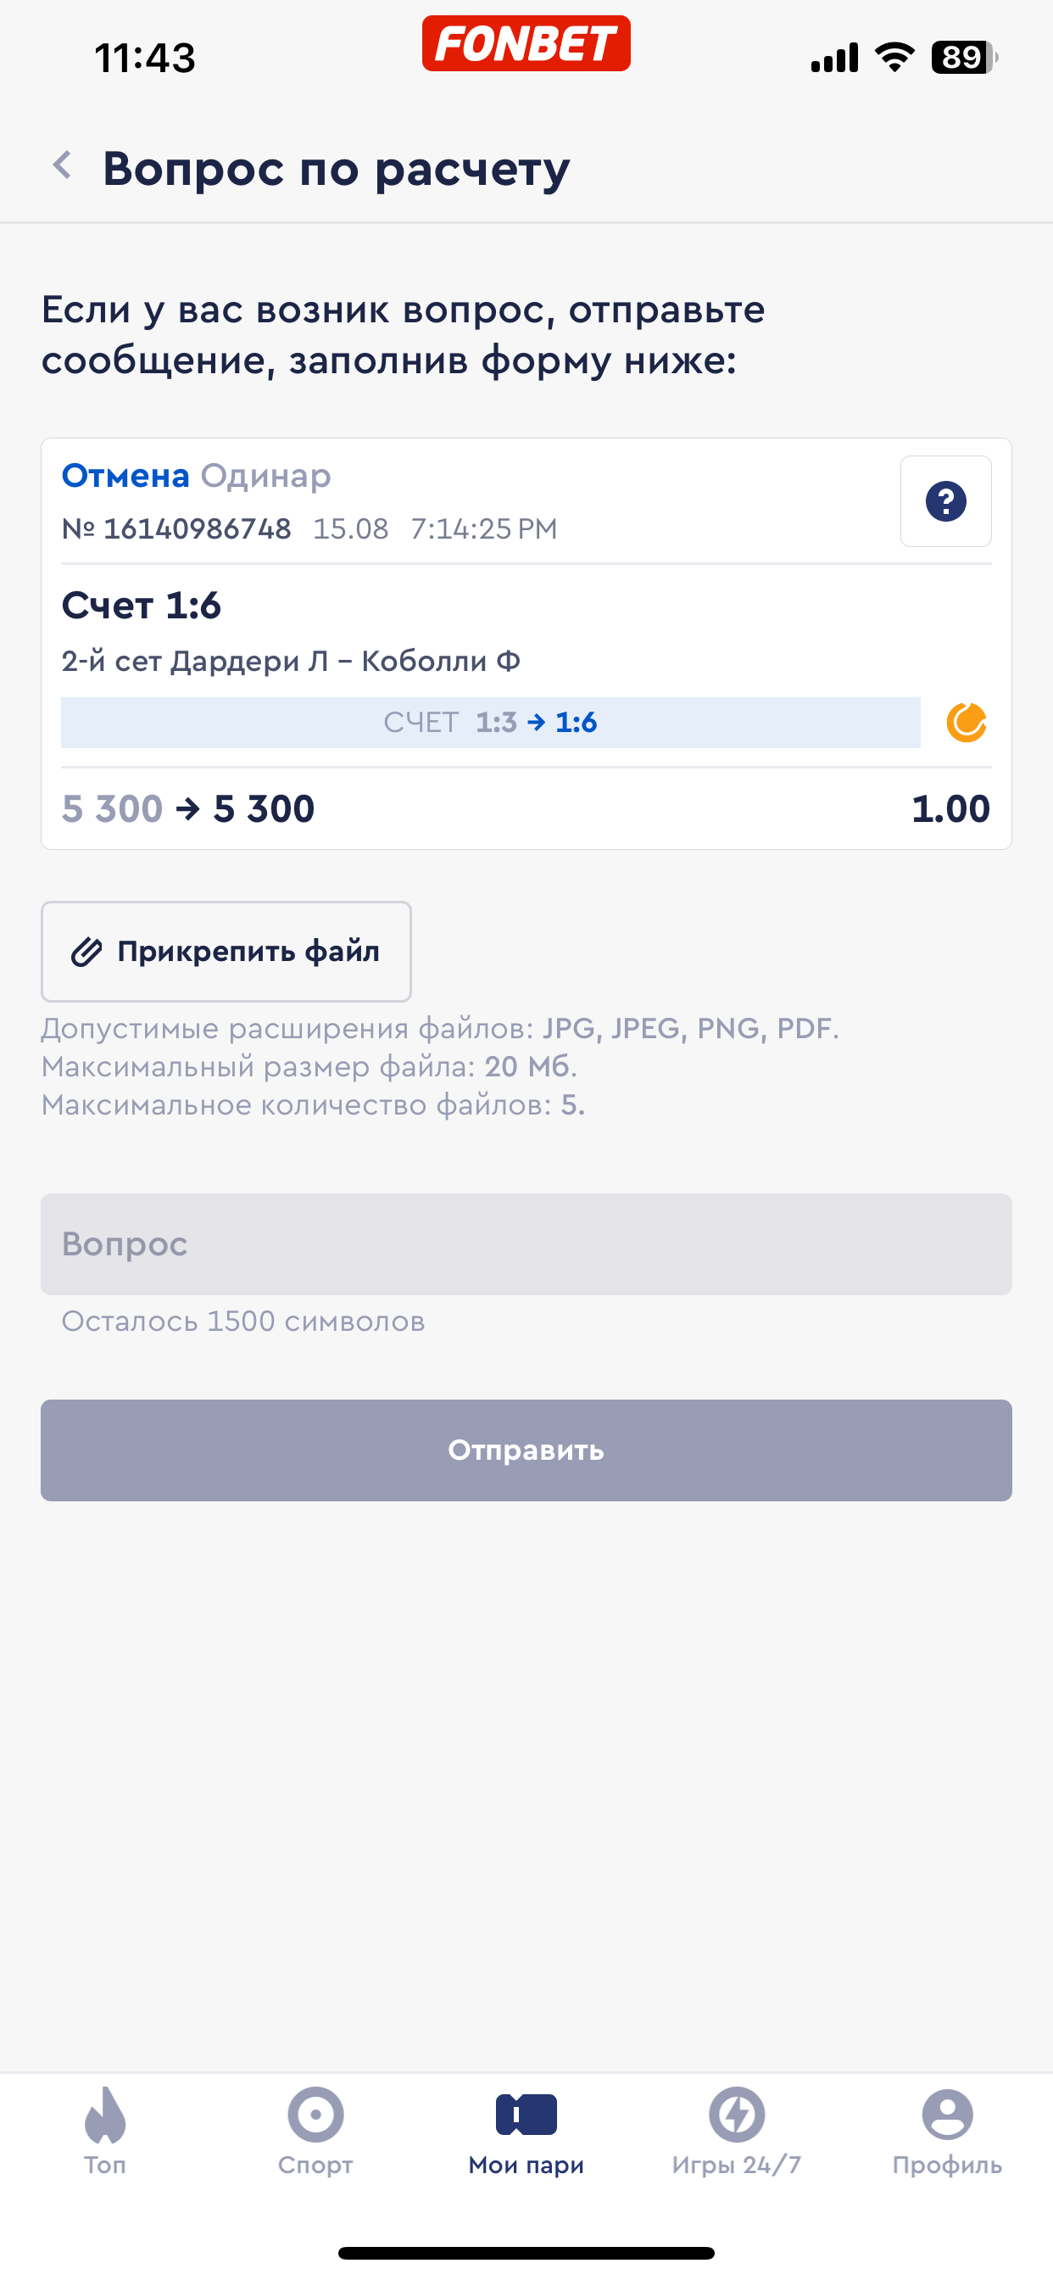Tap the bet number 16140986748
This screenshot has width=1053, height=2280.
(x=197, y=529)
